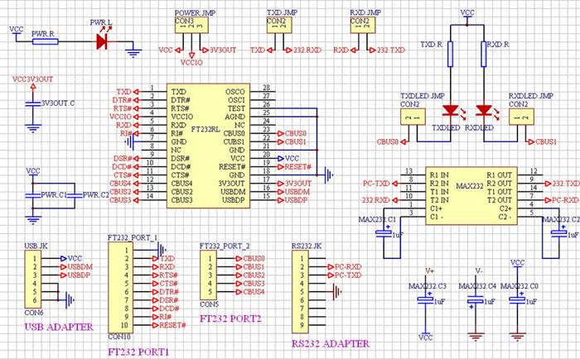Click the PWR.R resistor symbol

click(x=45, y=41)
